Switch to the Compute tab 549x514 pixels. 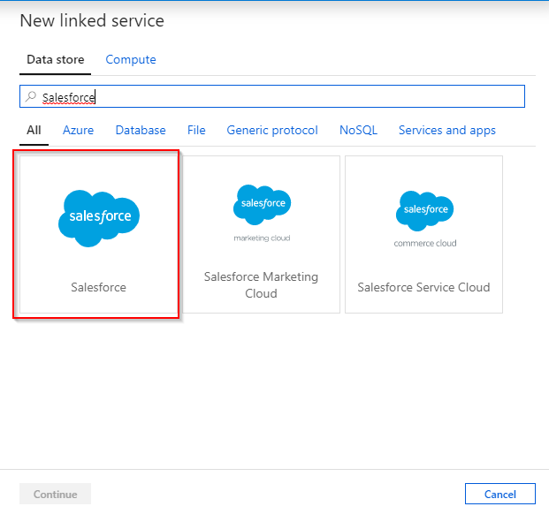pyautogui.click(x=131, y=59)
